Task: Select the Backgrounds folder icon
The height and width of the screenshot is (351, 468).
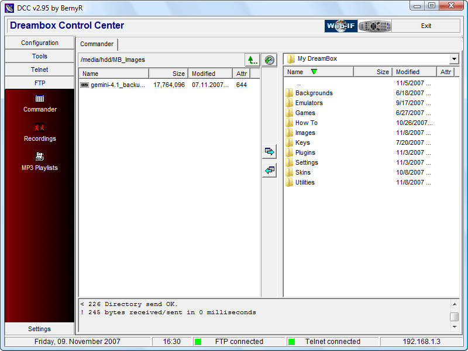Action: coord(289,93)
